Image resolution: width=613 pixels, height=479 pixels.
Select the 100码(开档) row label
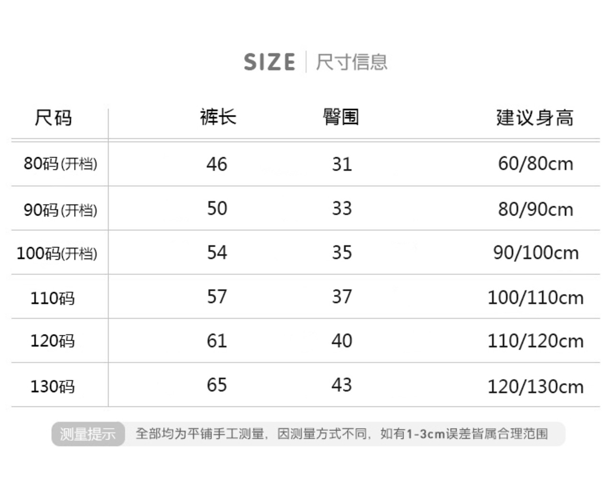[57, 253]
